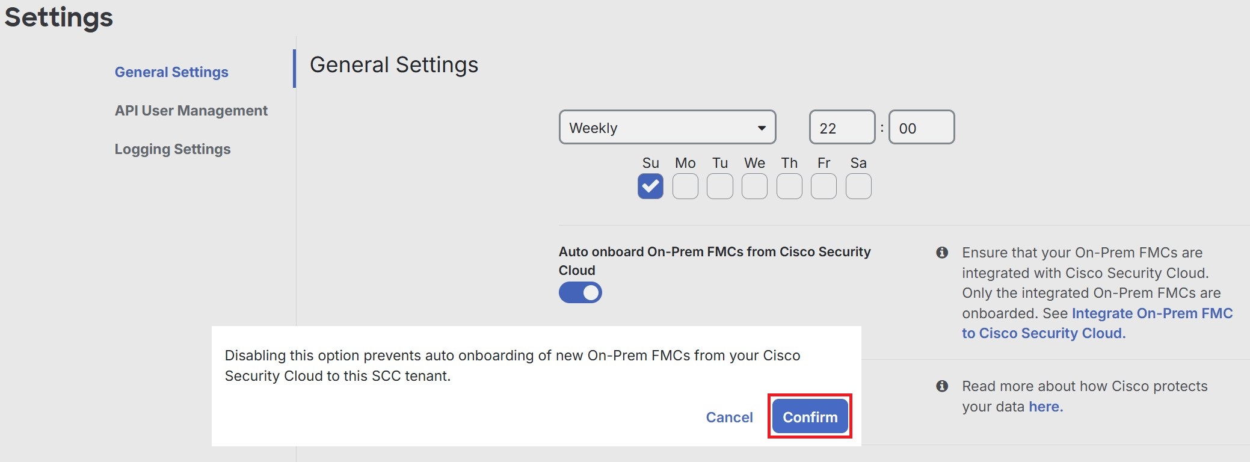Image resolution: width=1250 pixels, height=462 pixels.
Task: Disable the Auto onboard On-Prem FMCs toggle
Action: pos(580,292)
